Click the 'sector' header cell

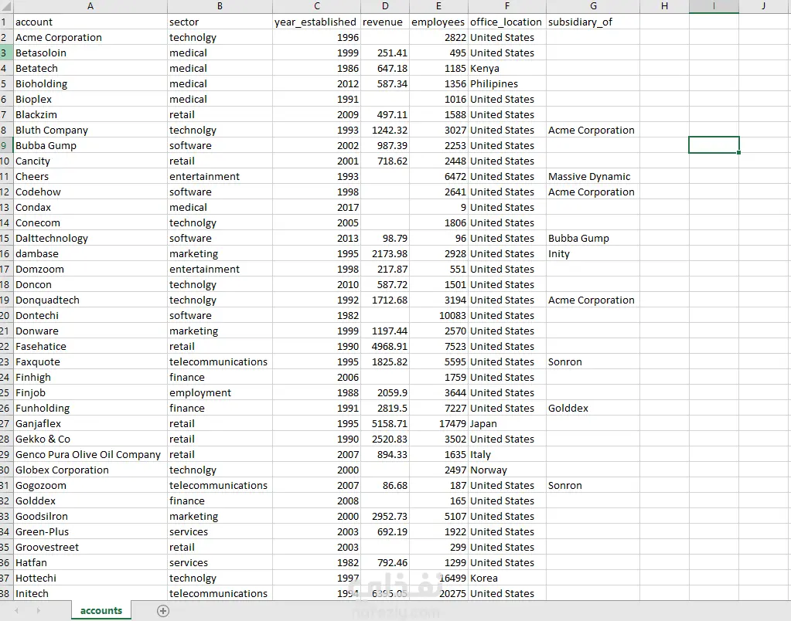pos(220,22)
